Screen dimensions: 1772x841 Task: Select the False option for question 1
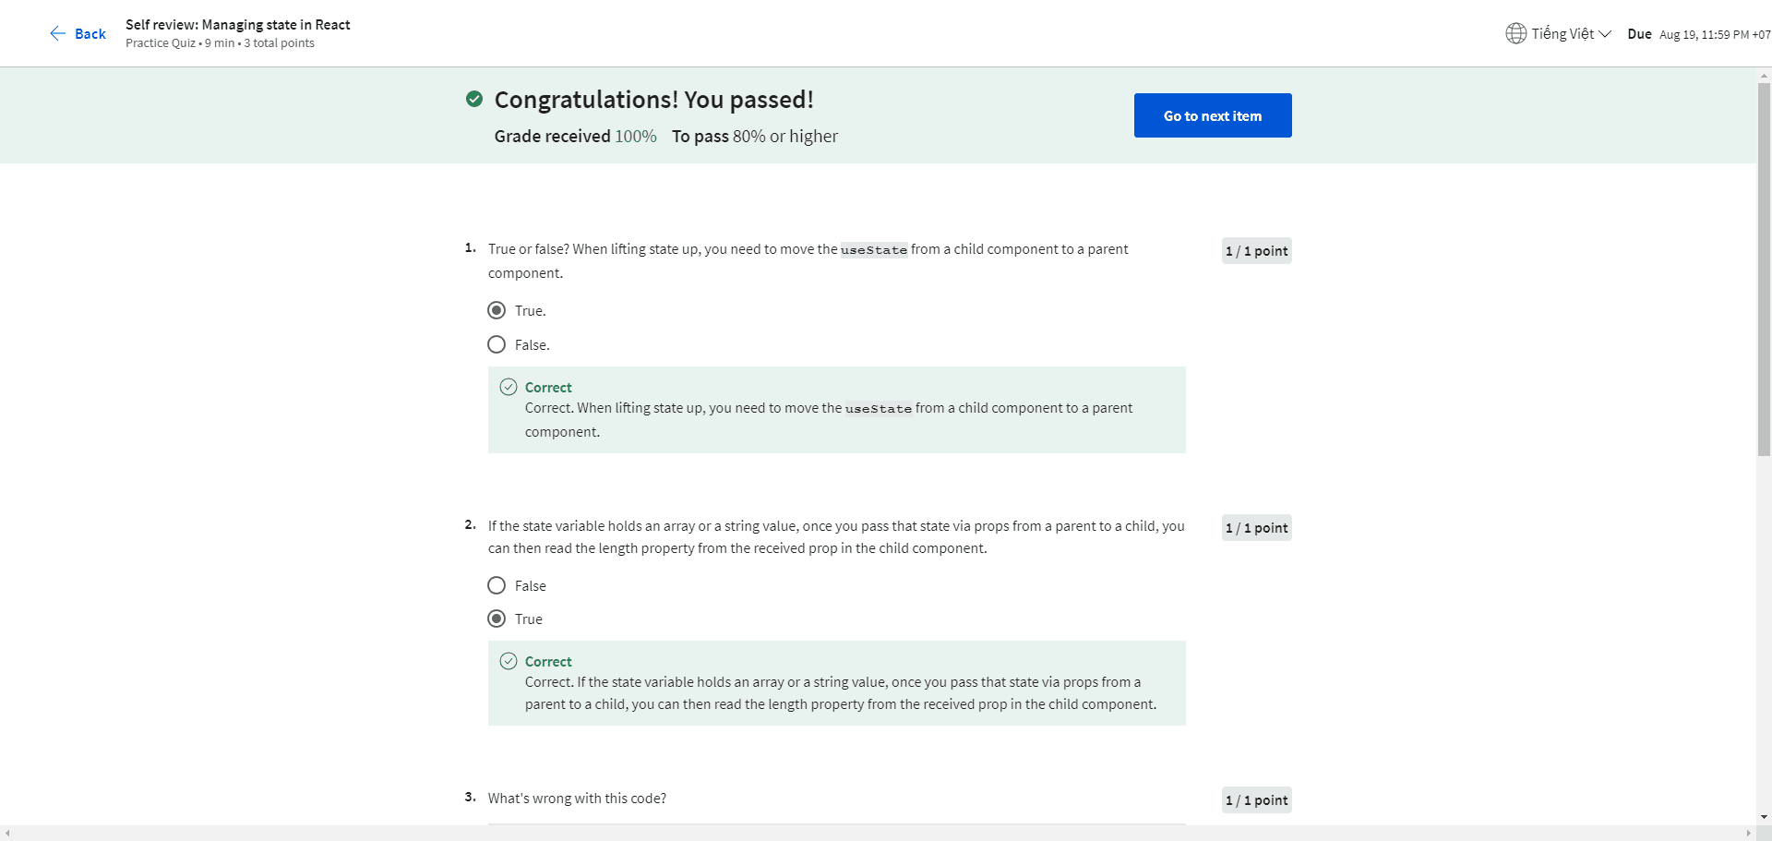click(x=497, y=344)
